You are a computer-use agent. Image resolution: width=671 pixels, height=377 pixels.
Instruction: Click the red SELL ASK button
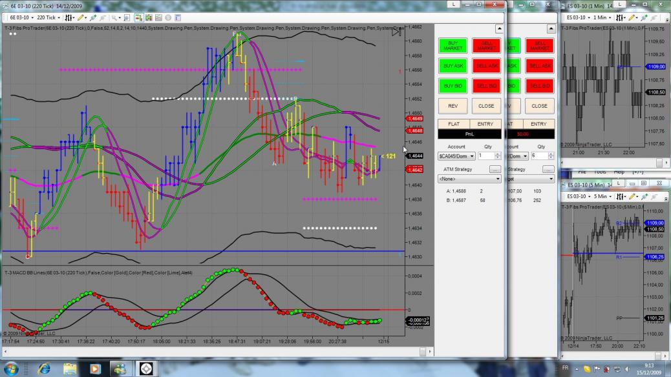point(487,66)
